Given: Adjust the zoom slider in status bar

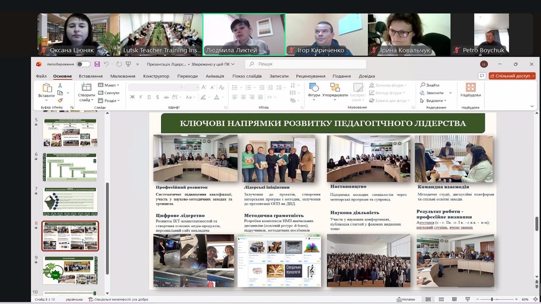Looking at the screenshot, I should (x=492, y=299).
